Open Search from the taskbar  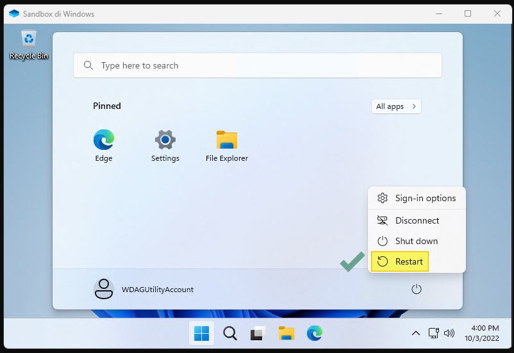click(x=230, y=333)
